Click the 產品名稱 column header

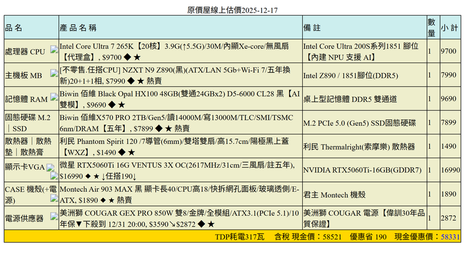78,28
